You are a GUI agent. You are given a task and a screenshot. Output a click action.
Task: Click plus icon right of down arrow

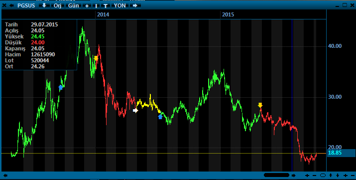[346, 176]
